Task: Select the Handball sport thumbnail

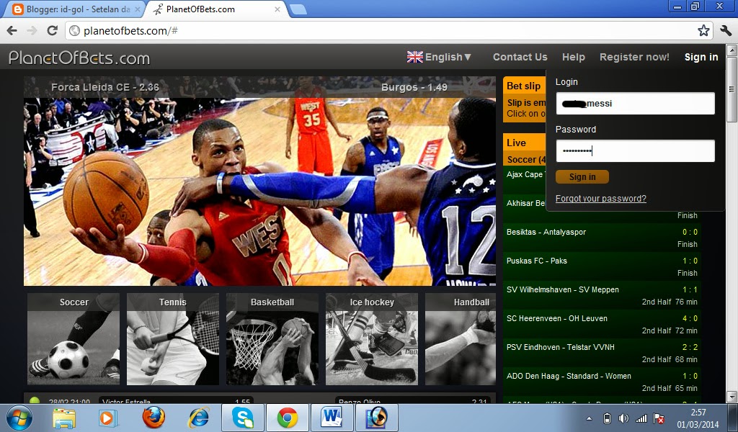Action: (461, 339)
